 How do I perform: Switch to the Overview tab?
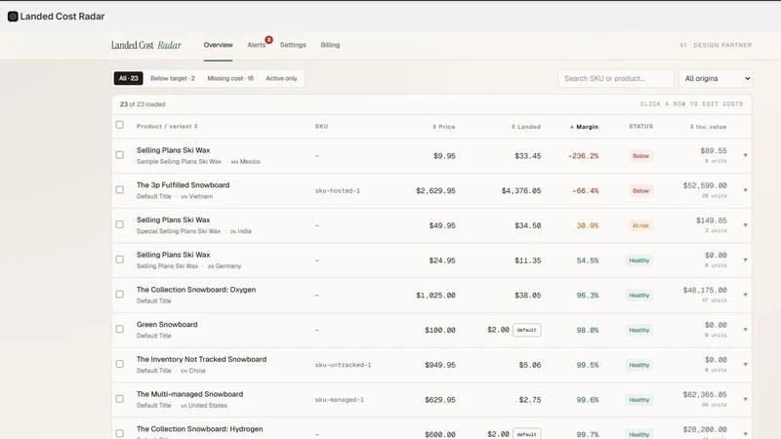(218, 45)
